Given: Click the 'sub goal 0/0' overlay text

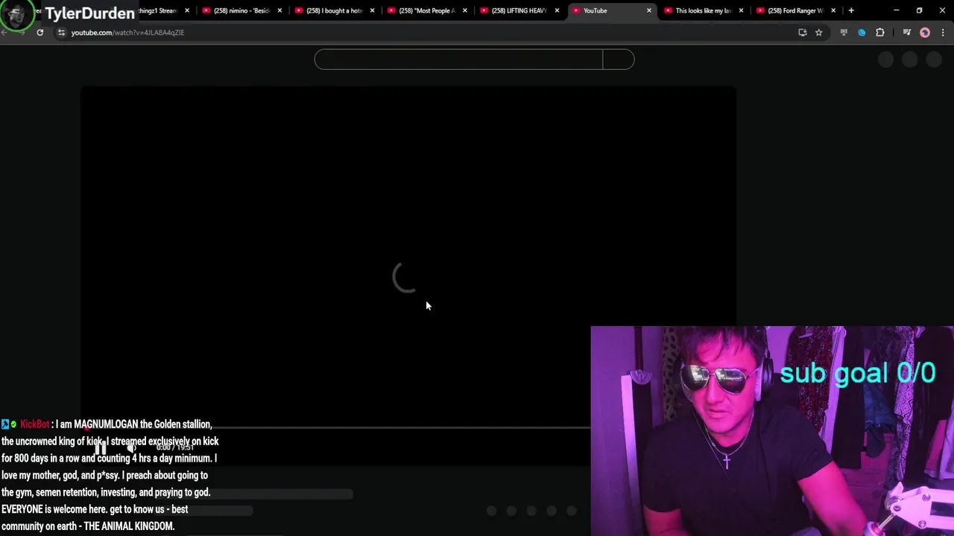Looking at the screenshot, I should [x=858, y=373].
